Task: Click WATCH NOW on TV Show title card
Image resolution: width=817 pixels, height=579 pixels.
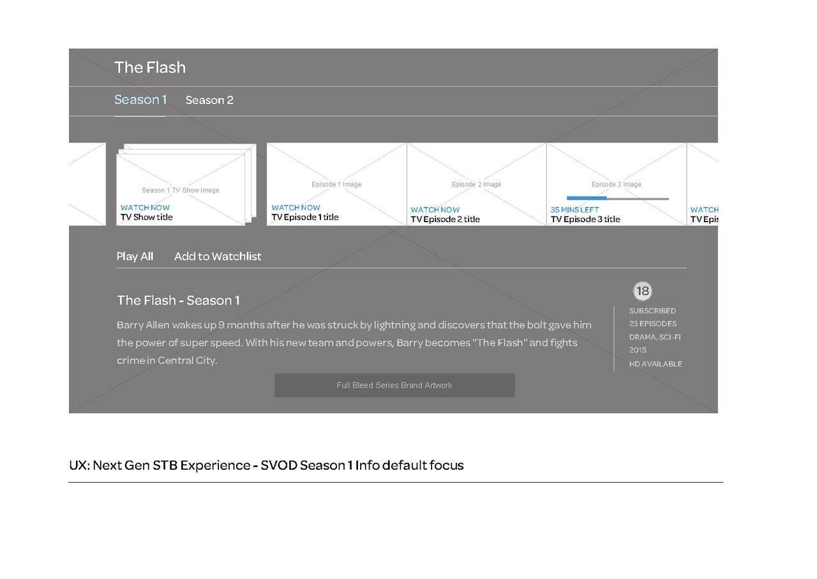Action: (145, 207)
